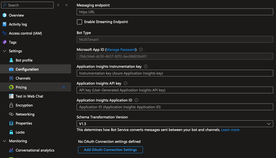Image resolution: width=276 pixels, height=158 pixels.
Task: Click Add OAuth Connection Settings button
Action: coord(110,150)
